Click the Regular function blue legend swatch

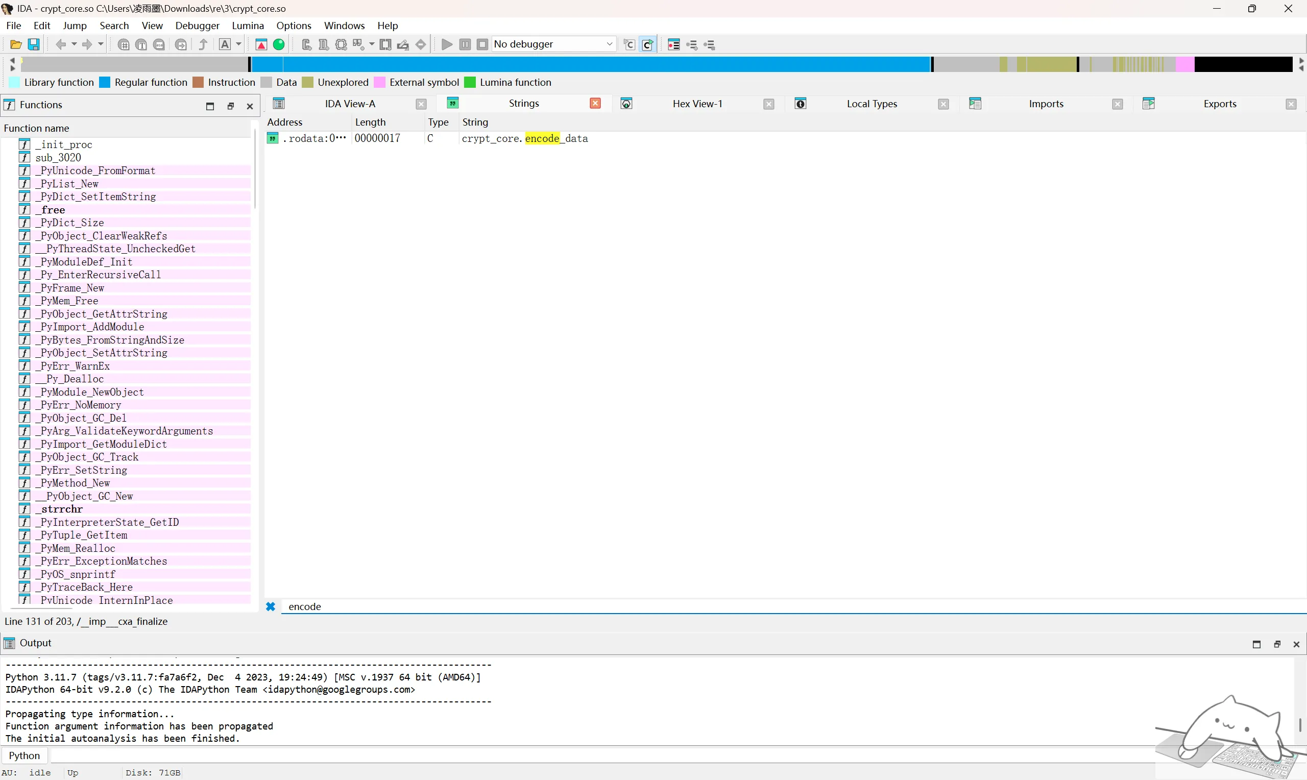[105, 83]
